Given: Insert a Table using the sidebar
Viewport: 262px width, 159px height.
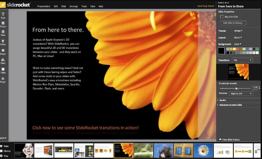Looking at the screenshot, I should 3,70.
